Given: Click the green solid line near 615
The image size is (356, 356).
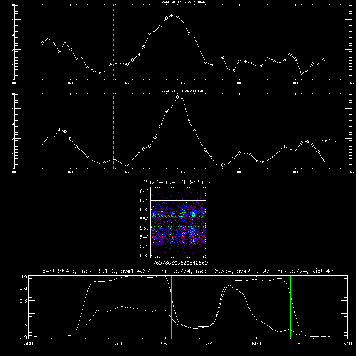Looking at the screenshot, I should pyautogui.click(x=290, y=307).
